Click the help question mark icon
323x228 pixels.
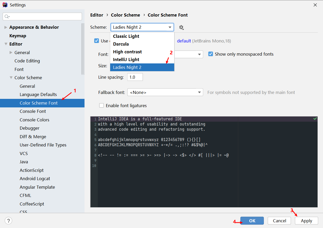tap(9, 221)
